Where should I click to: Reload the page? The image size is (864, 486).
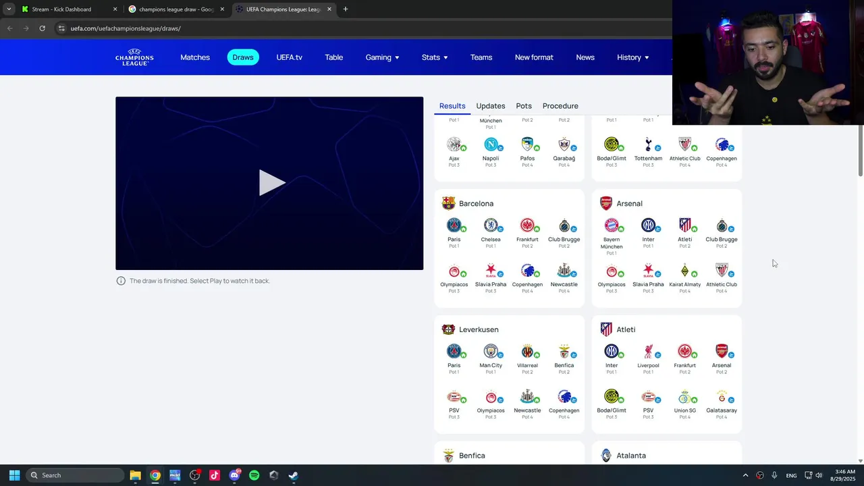coord(42,28)
